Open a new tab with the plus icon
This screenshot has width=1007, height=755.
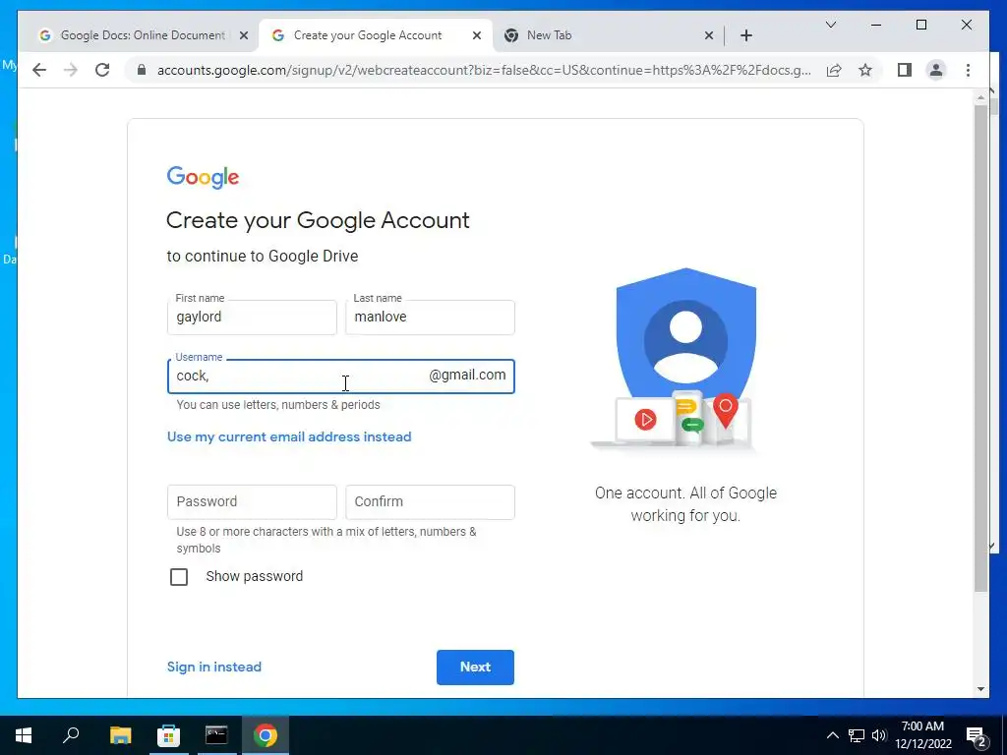(745, 35)
